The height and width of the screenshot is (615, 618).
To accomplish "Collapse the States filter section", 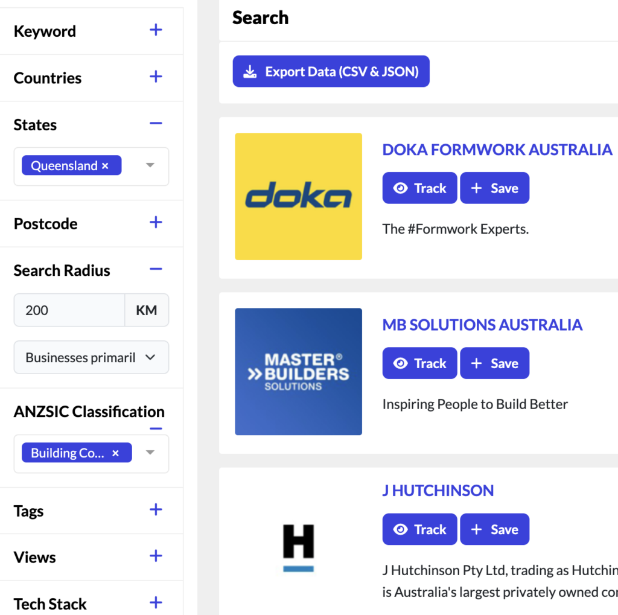I will [x=156, y=123].
